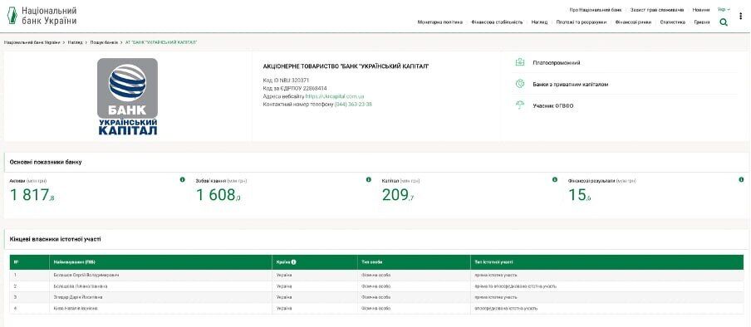Click the Платоспроможний label
Screen dimensions: 751x327
click(x=556, y=63)
